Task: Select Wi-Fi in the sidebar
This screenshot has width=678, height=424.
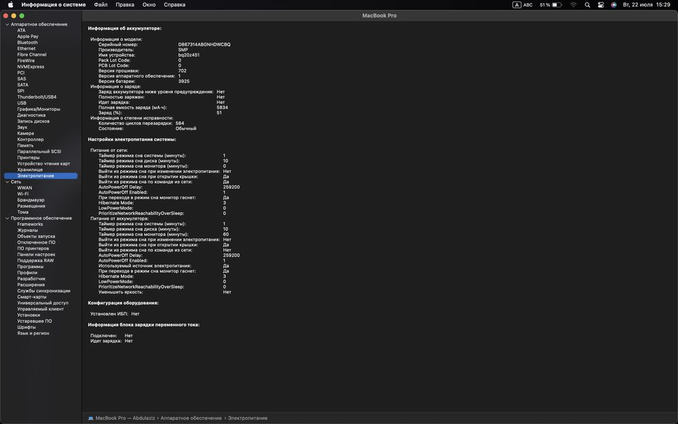Action: click(22, 194)
